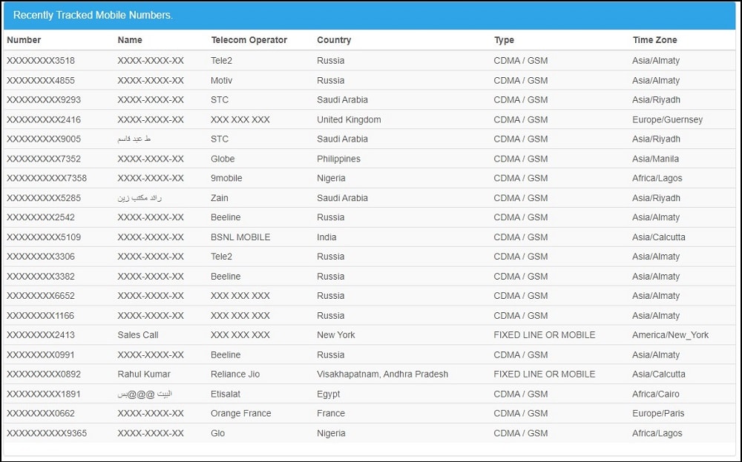This screenshot has width=742, height=462.
Task: Select number XXXXXXXX4855
Action: pyautogui.click(x=41, y=80)
